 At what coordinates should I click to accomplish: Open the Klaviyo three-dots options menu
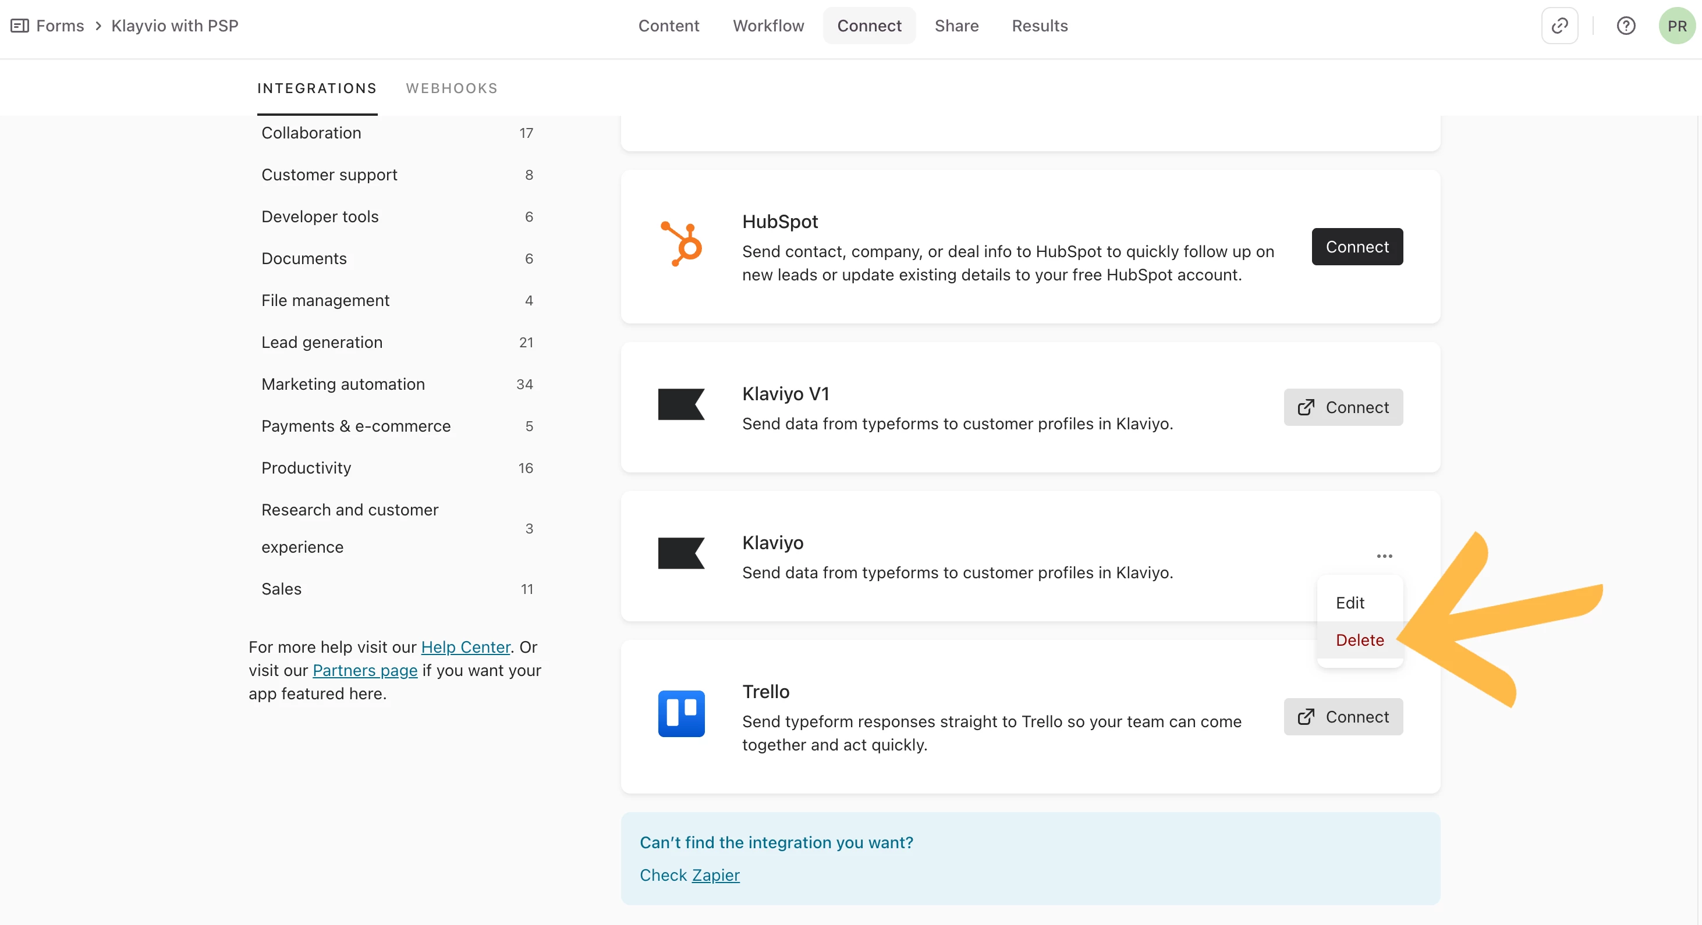pos(1384,556)
